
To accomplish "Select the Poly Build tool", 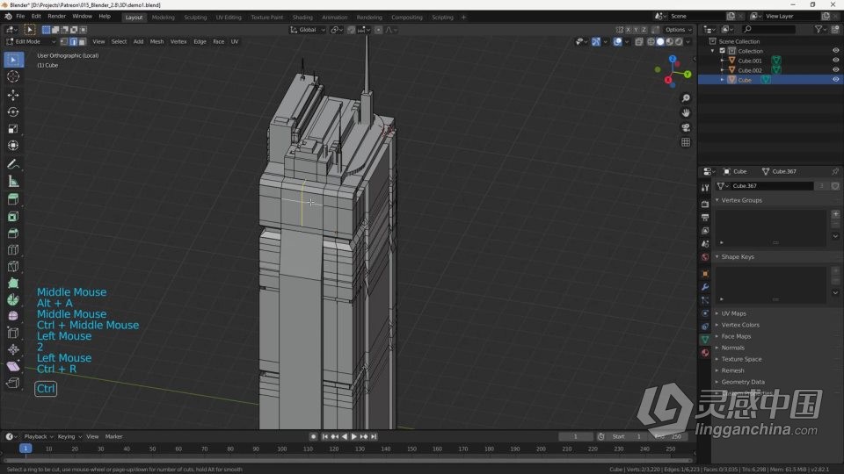I will point(13,283).
